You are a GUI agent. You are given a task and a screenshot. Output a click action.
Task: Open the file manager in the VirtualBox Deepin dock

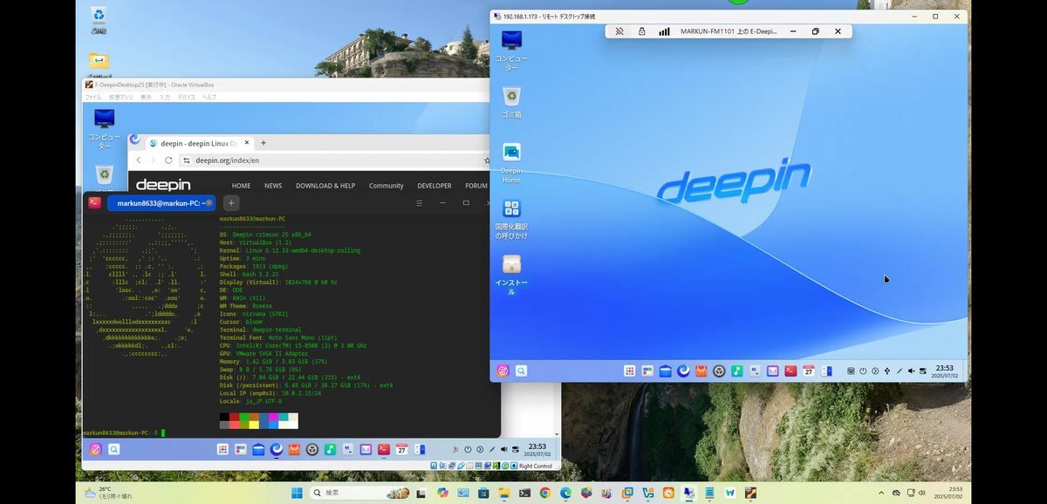click(x=258, y=449)
